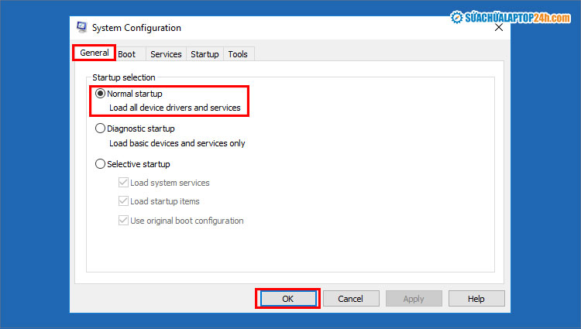The height and width of the screenshot is (329, 581).
Task: Toggle the Load system services checkbox
Action: click(x=123, y=183)
